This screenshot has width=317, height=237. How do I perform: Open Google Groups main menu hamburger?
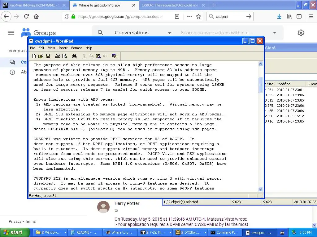[11, 33]
